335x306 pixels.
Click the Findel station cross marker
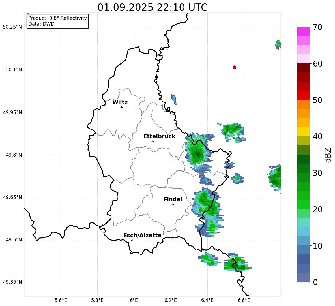173,204
